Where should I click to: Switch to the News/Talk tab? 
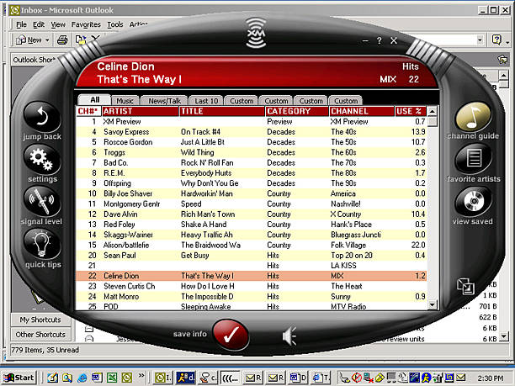coord(164,101)
